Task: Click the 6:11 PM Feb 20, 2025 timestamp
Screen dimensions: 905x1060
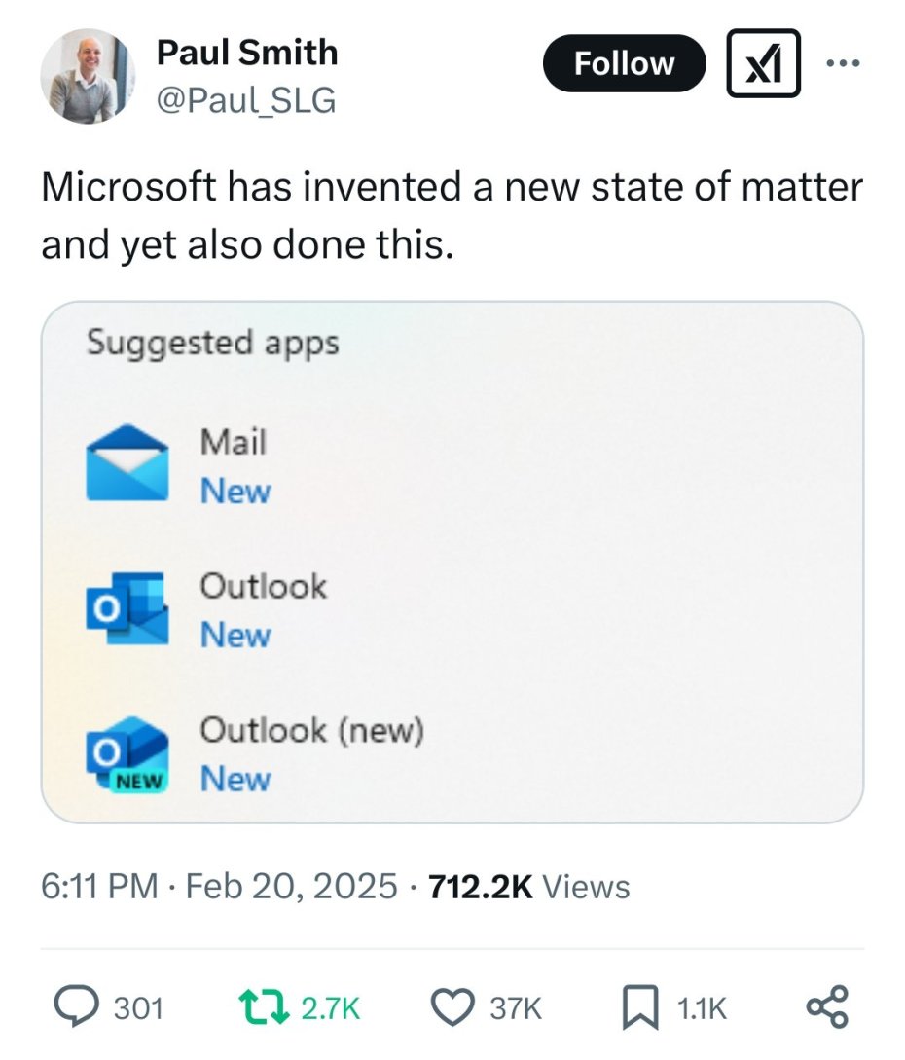Action: point(219,886)
